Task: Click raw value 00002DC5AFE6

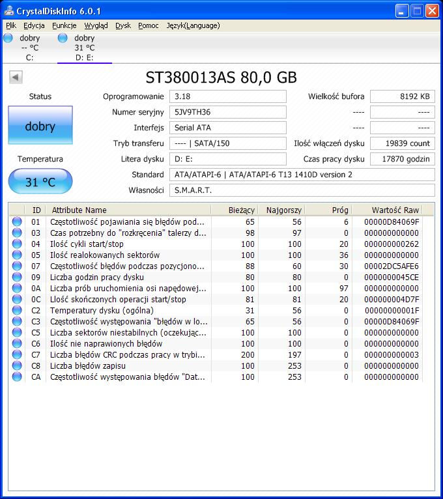Action: click(x=392, y=266)
